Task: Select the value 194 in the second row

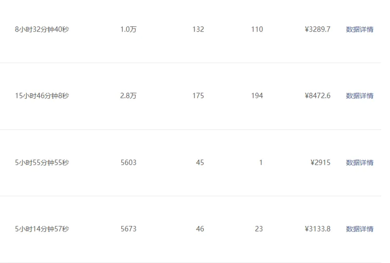Action: coord(257,96)
